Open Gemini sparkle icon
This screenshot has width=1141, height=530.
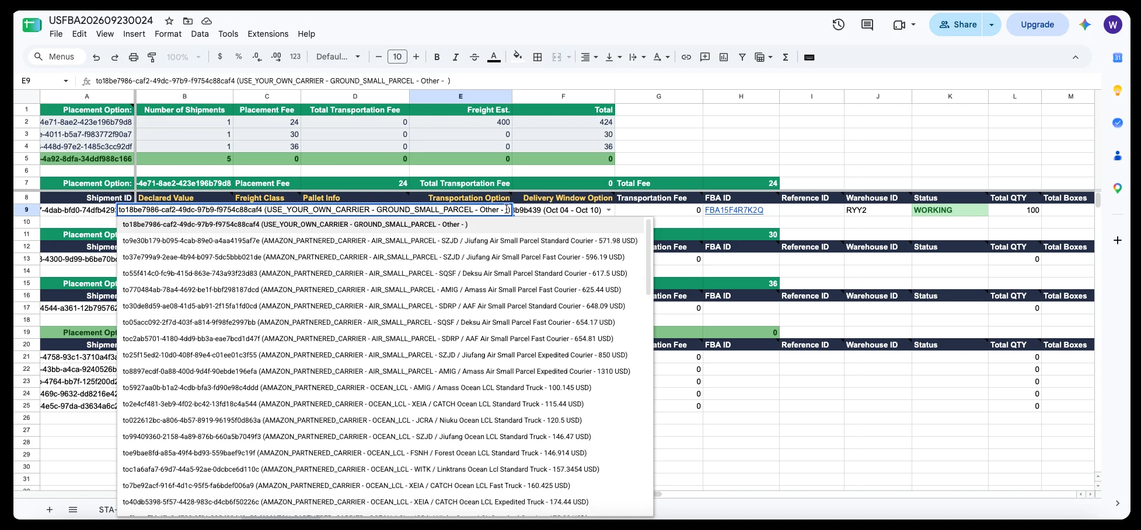(1085, 24)
